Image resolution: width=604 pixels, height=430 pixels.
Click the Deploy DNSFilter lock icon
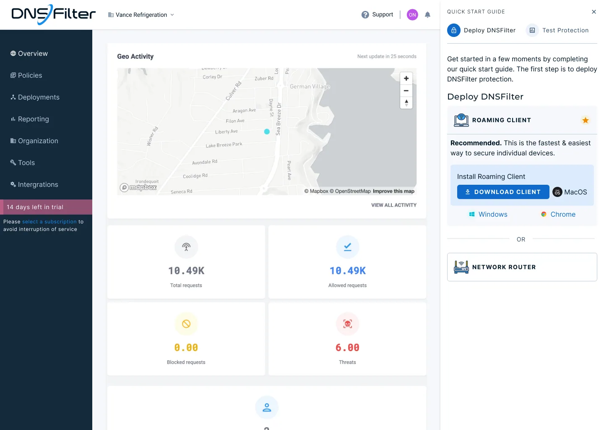(454, 30)
